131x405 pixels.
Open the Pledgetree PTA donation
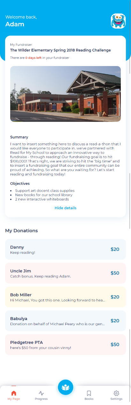(x=66, y=344)
